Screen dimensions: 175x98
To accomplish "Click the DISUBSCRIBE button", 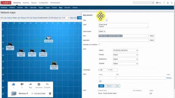I will (39, 94).
